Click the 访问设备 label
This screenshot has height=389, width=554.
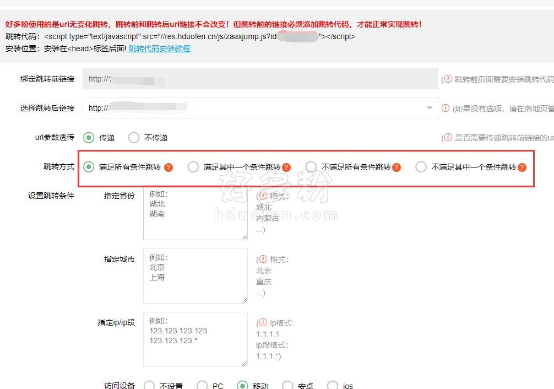tap(120, 386)
